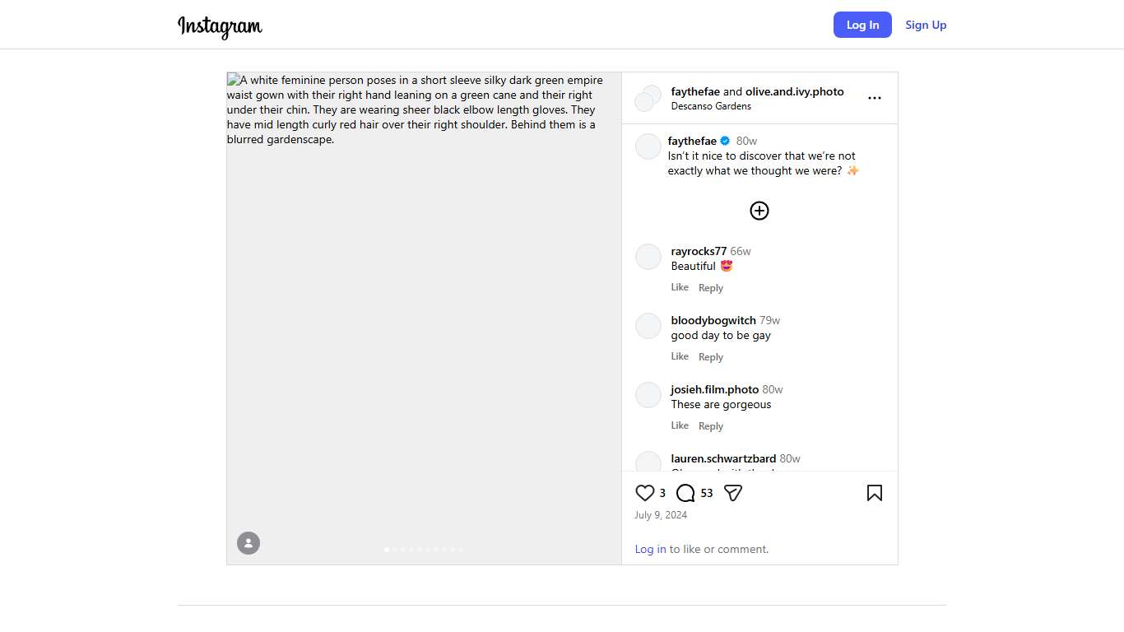
Task: Open rayrocks77 profile avatar
Action: click(648, 257)
